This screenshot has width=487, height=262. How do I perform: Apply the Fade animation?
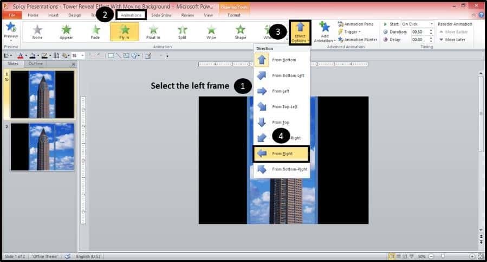95,32
